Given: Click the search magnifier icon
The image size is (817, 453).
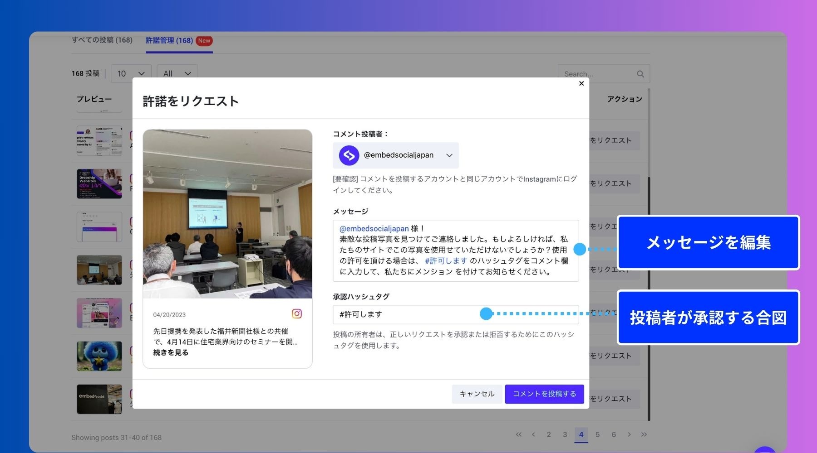Looking at the screenshot, I should (x=640, y=74).
